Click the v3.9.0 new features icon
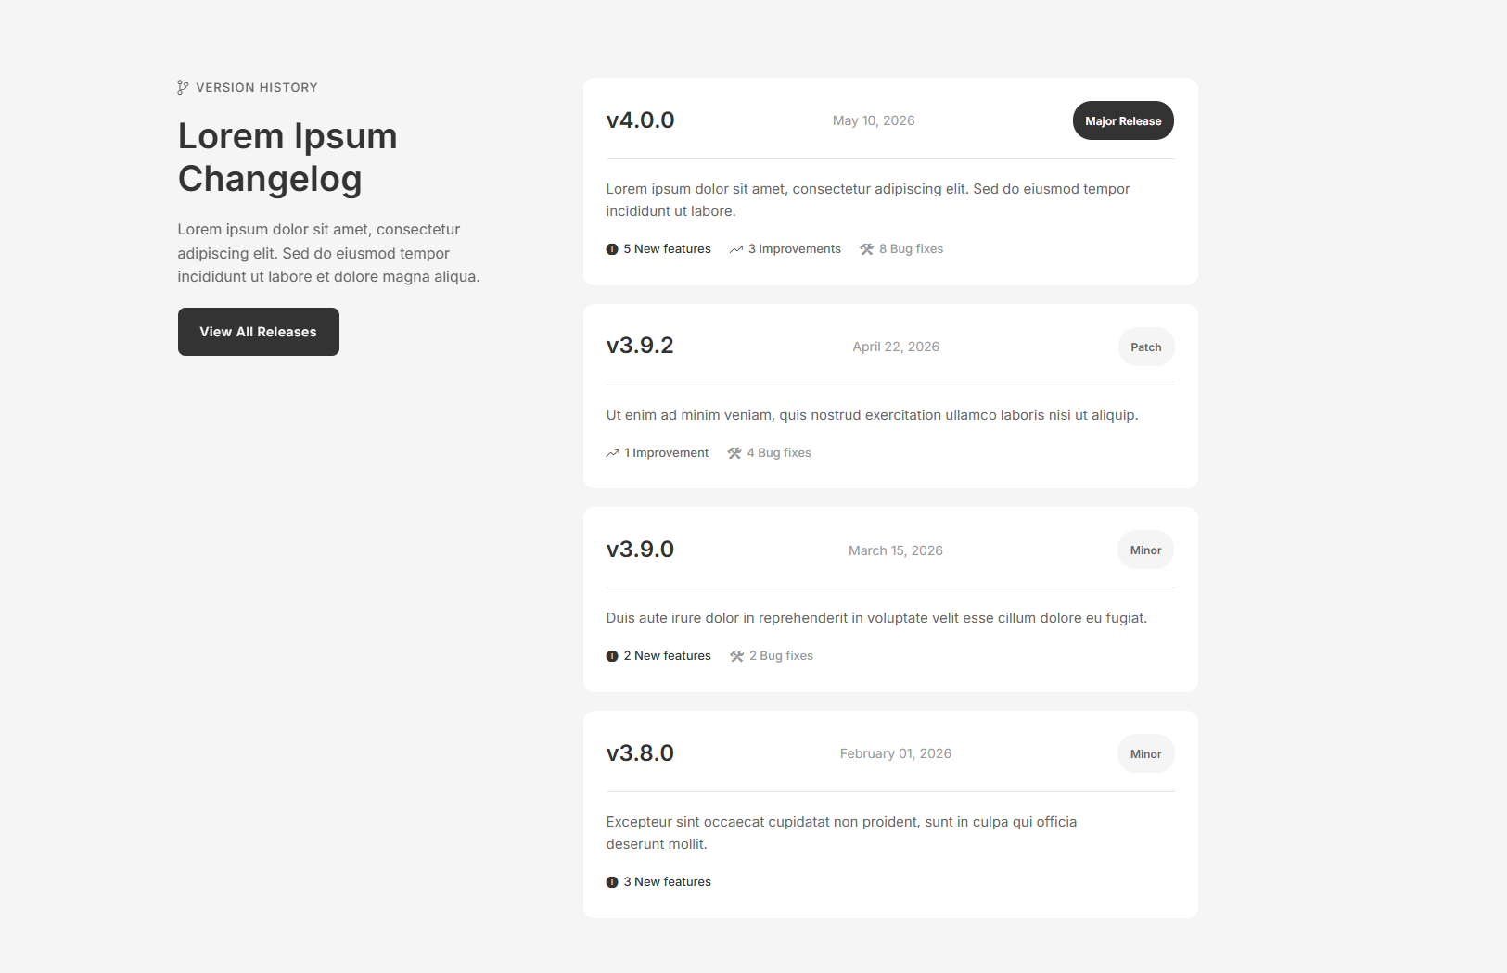The width and height of the screenshot is (1507, 973). click(612, 656)
